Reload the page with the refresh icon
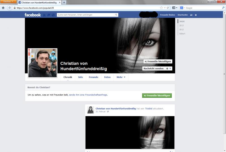 tap(168, 8)
